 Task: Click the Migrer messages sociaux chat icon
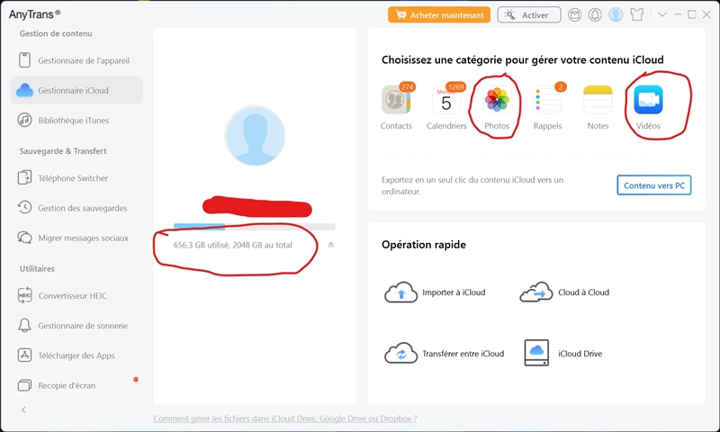(x=24, y=238)
